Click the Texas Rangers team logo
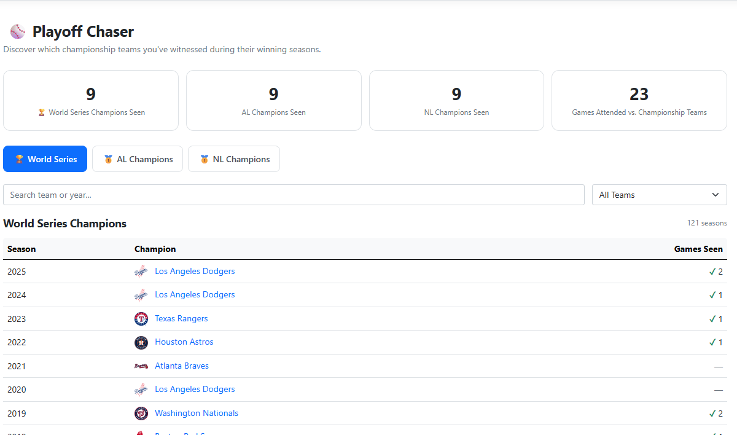 click(141, 319)
